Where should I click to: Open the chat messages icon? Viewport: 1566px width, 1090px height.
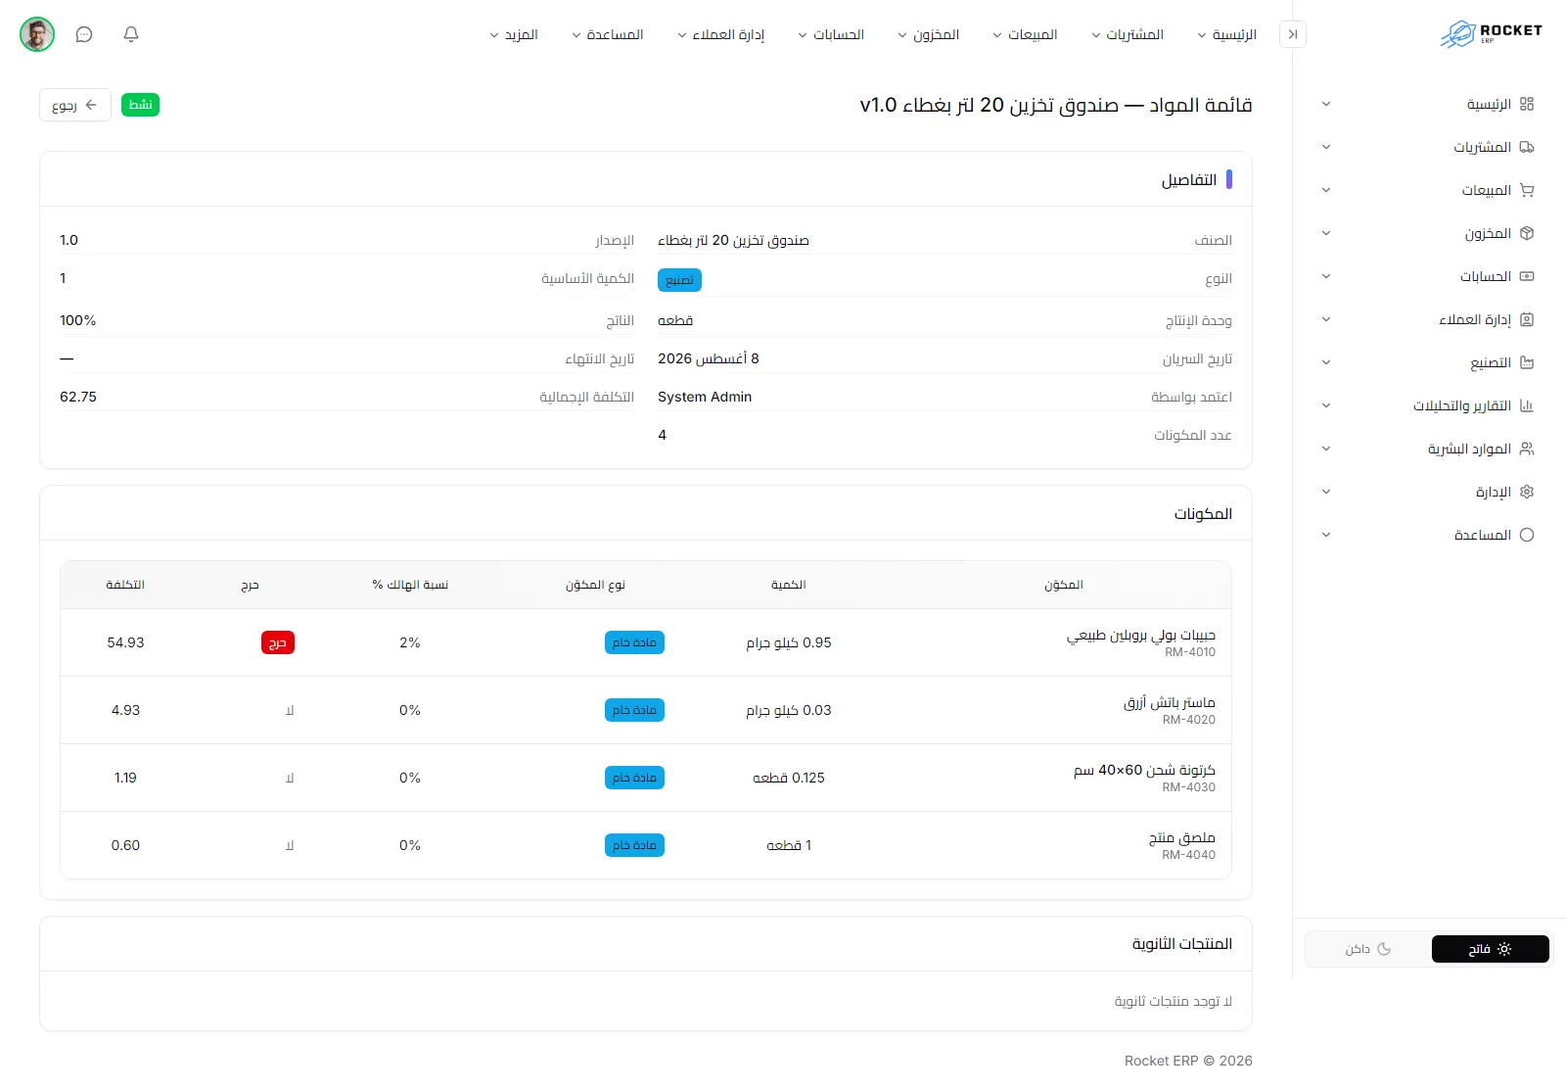click(x=84, y=34)
